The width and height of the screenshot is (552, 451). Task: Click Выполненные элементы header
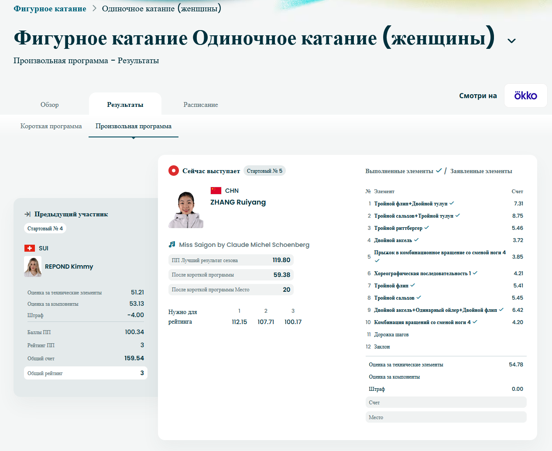click(x=399, y=171)
